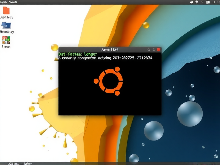
Task: Open the clock dropdown in the top bar
Action: 218,2
